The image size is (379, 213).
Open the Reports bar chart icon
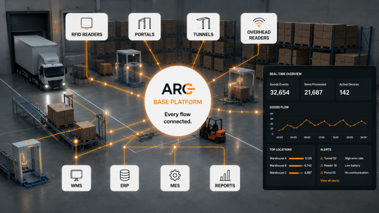(x=225, y=175)
